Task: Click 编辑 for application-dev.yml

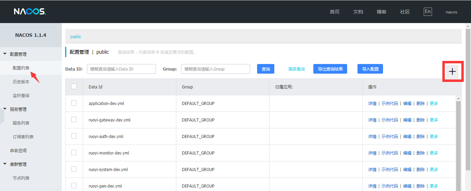Action: [408, 104]
